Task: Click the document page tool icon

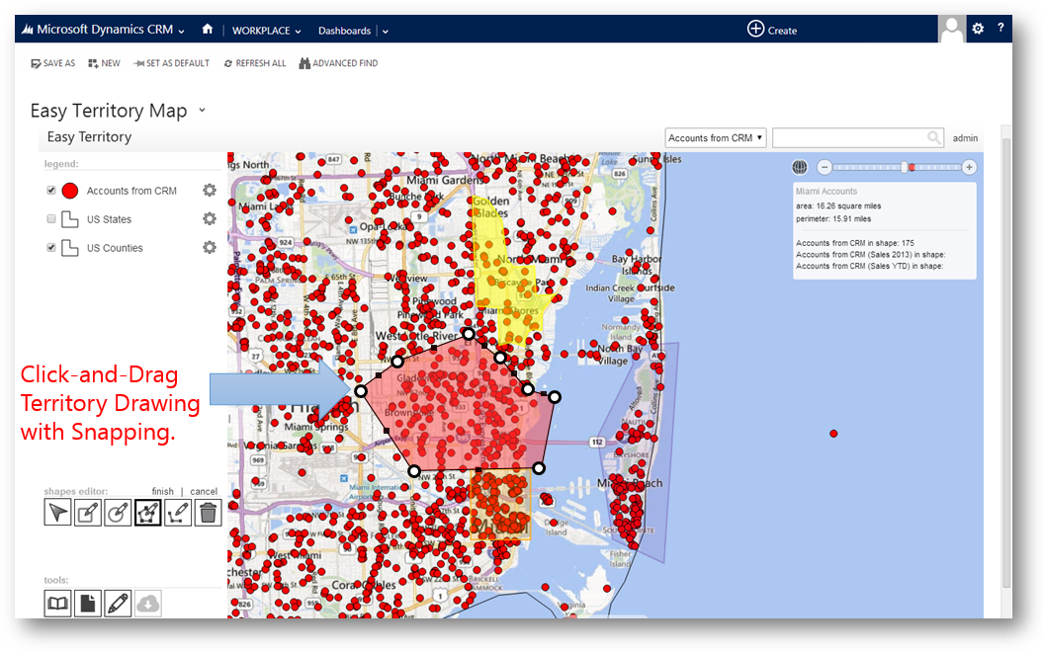Action: point(88,604)
